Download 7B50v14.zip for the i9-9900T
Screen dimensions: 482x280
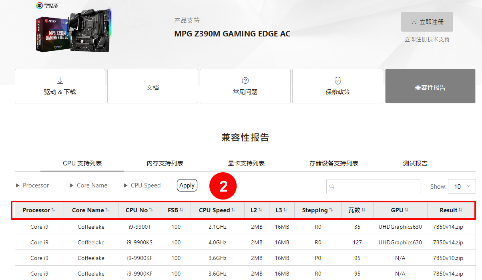(448, 226)
